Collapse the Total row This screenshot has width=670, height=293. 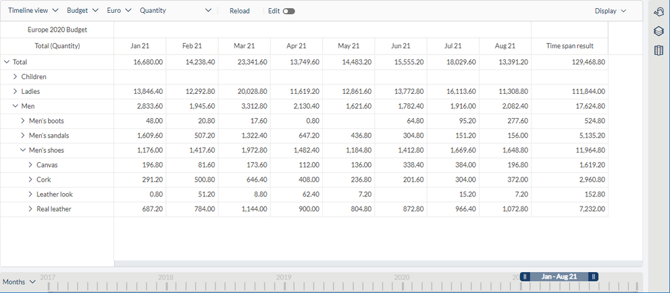click(x=6, y=62)
